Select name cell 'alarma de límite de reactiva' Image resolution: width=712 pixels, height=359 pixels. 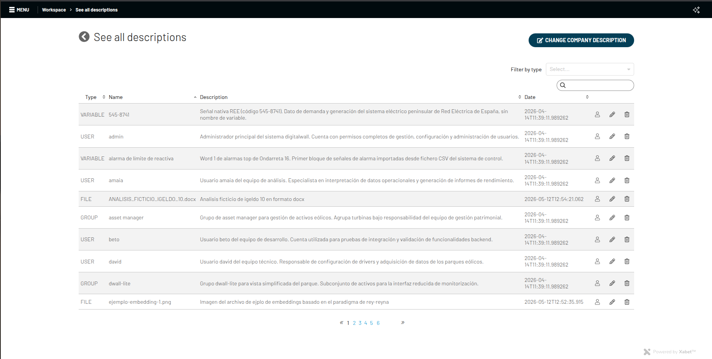click(141, 158)
